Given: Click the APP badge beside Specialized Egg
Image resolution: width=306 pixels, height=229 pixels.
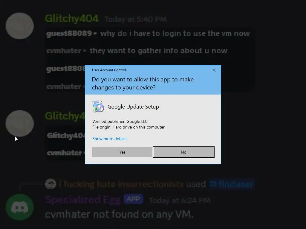Looking at the screenshot, I should [134, 199].
